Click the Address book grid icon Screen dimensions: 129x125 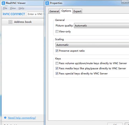(10, 22)
